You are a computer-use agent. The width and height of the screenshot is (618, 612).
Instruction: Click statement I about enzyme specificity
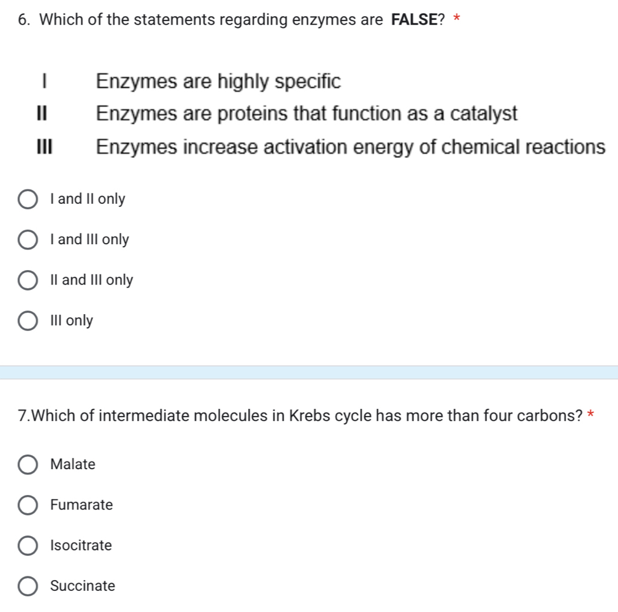pos(218,81)
